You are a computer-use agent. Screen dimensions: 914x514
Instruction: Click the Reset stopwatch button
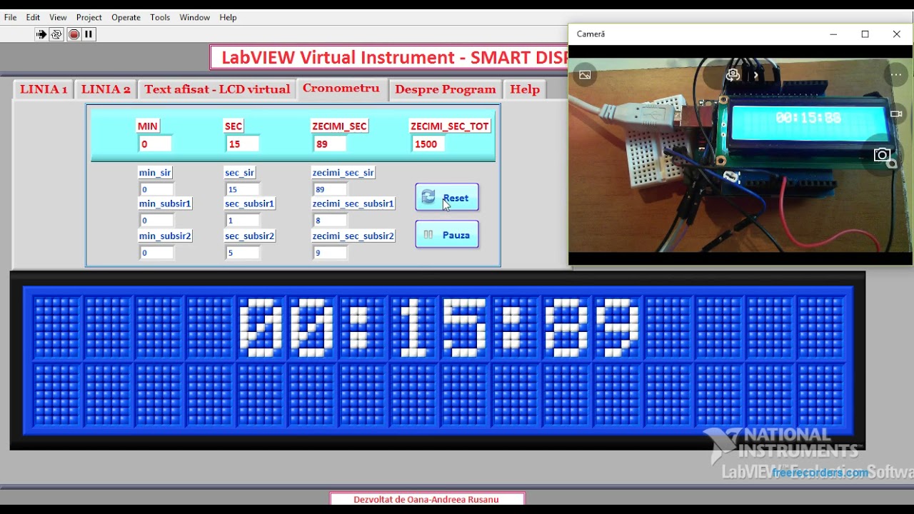(447, 198)
